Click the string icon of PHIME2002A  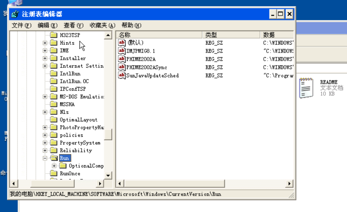click(x=122, y=59)
